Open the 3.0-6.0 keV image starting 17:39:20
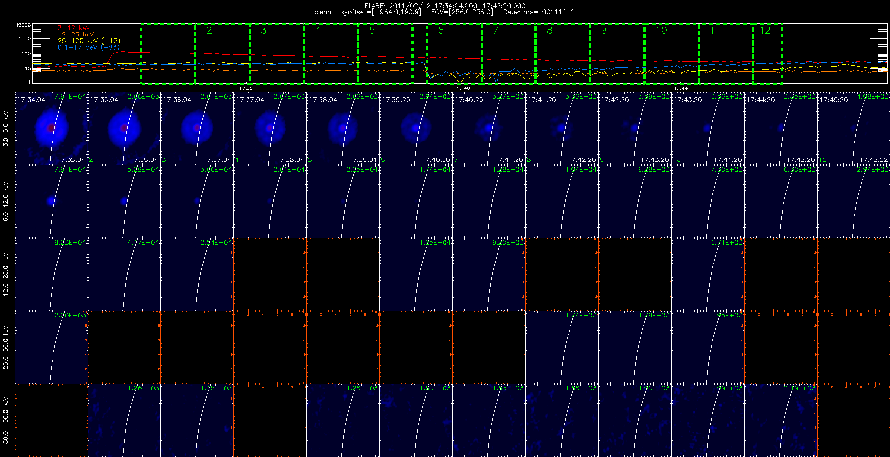Screen dimensions: 890x457 (x=416, y=128)
